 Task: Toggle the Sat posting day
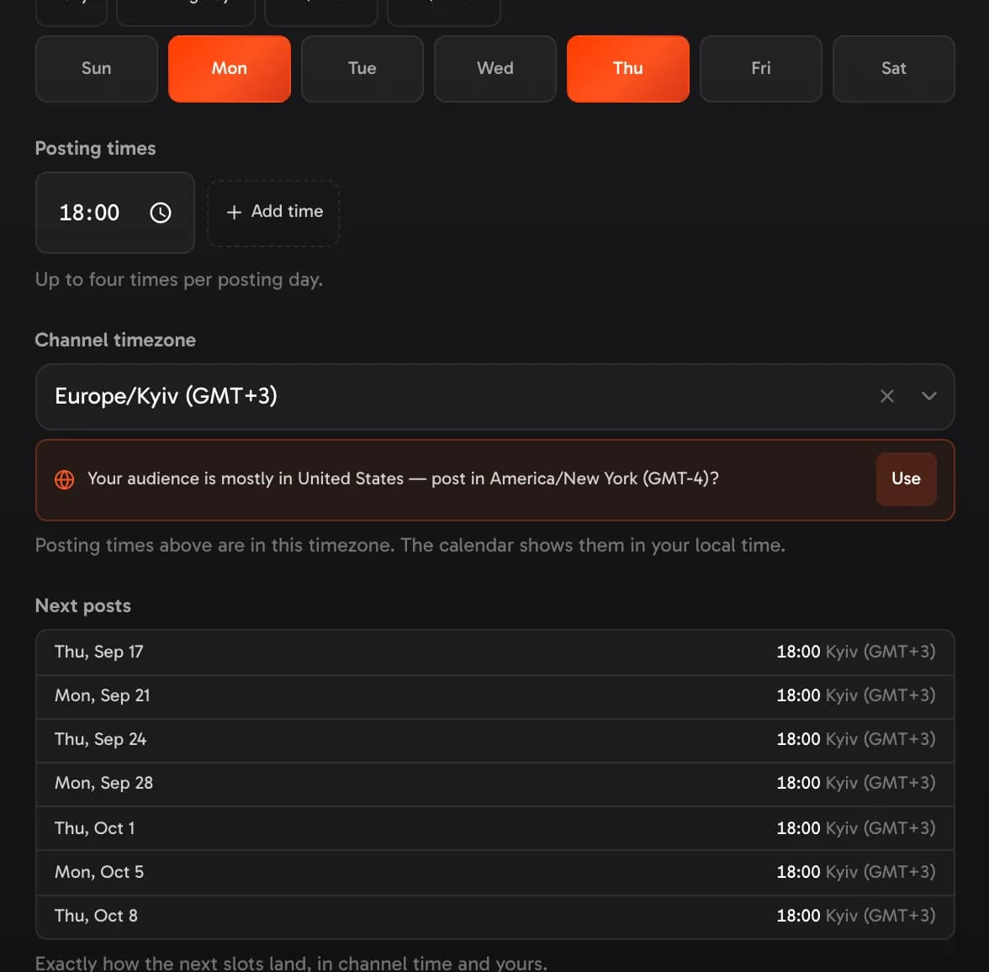[x=894, y=69]
